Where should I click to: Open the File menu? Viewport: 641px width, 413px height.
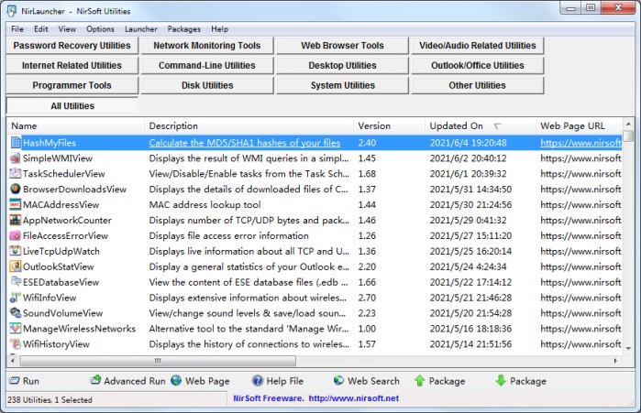pyautogui.click(x=17, y=29)
